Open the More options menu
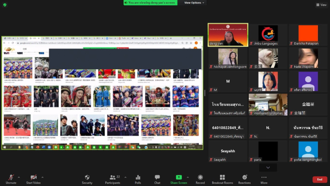330x186 pixels. 264,177
